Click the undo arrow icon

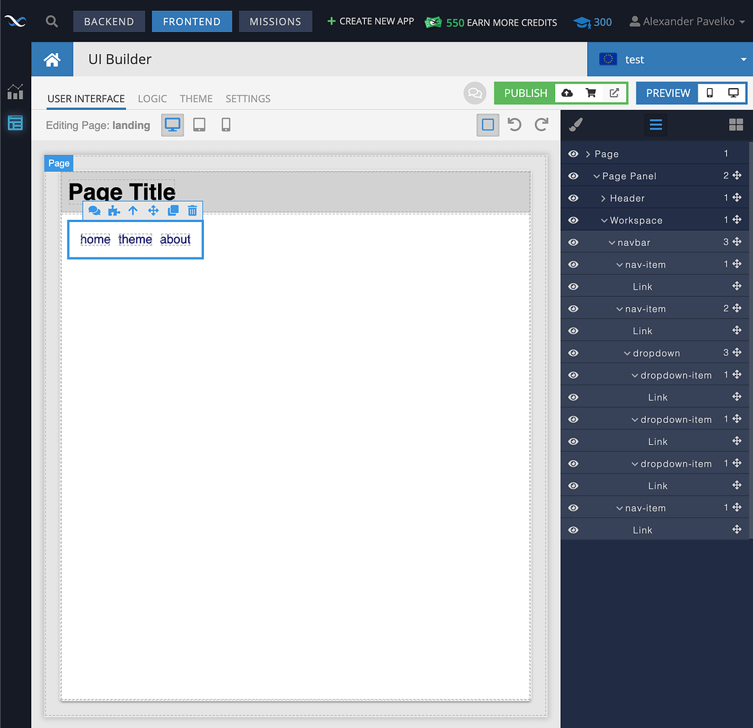click(515, 124)
